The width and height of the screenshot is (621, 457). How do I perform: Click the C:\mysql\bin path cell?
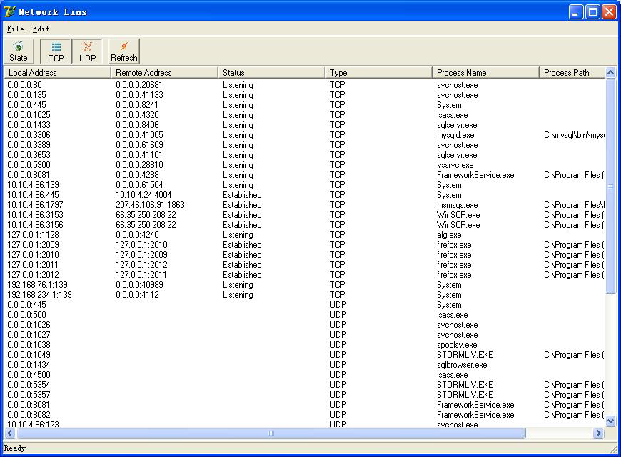574,135
